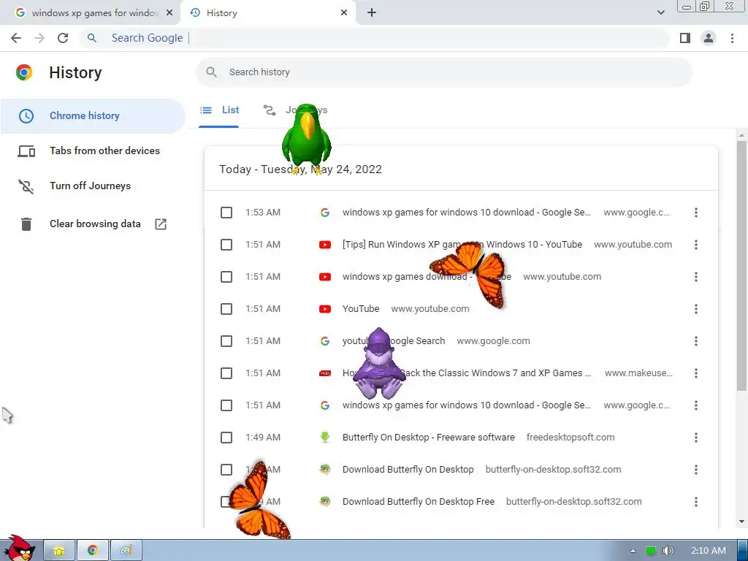Select Chrome history in sidebar
Screen dimensions: 748x561
coord(93,116)
